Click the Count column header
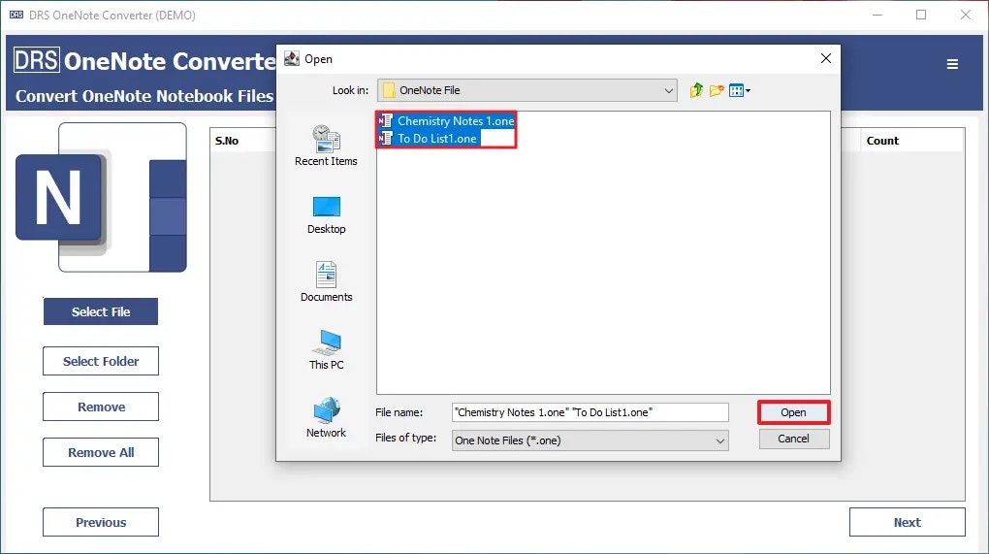The image size is (989, 554). pos(882,141)
